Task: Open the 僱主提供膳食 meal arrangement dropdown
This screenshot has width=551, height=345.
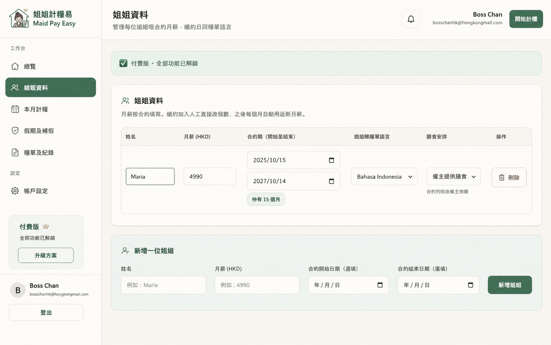Action: pos(453,176)
